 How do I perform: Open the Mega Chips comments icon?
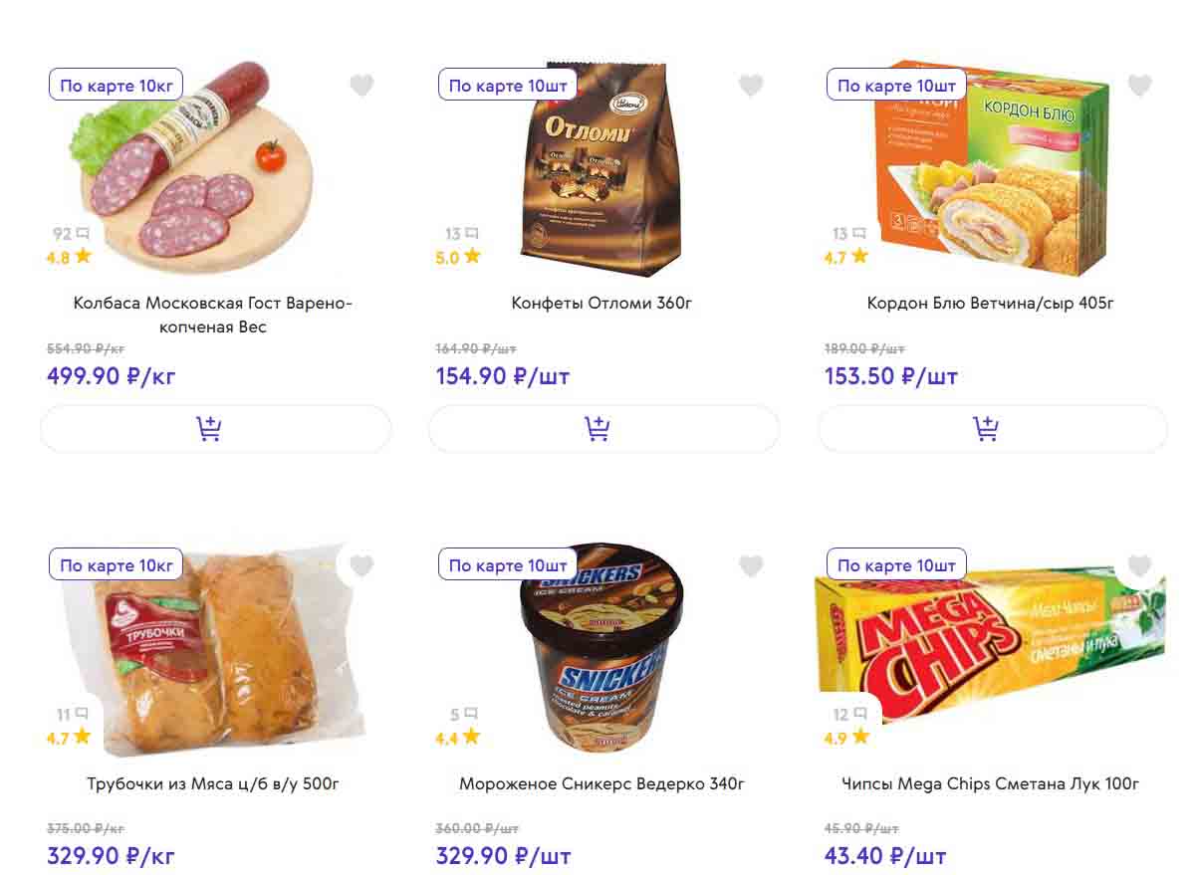click(x=849, y=714)
